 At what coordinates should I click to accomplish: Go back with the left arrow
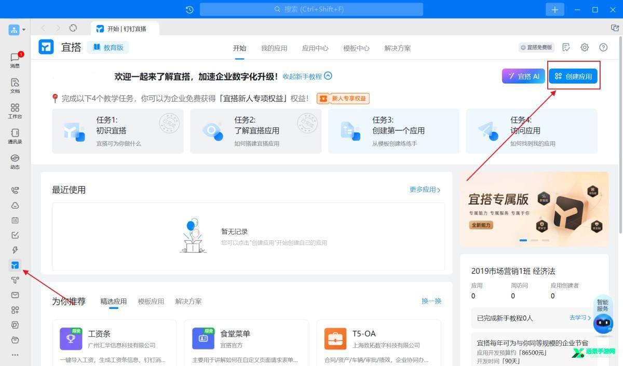click(x=43, y=28)
